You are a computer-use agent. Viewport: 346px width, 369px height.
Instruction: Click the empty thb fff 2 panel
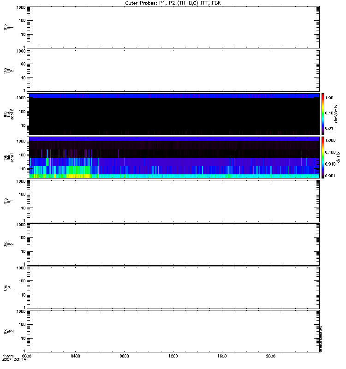click(x=173, y=70)
